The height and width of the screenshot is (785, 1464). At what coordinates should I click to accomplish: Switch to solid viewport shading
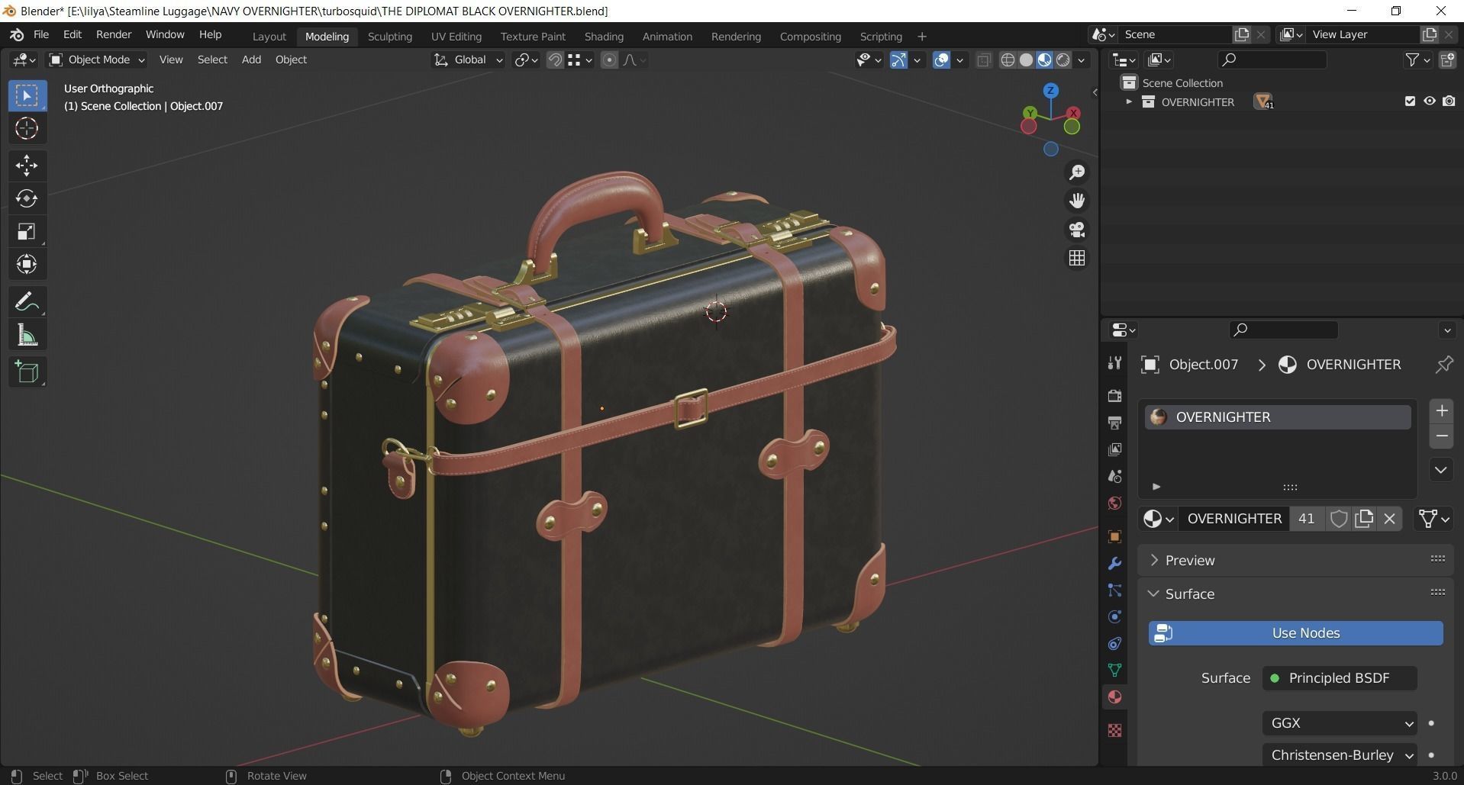[x=1026, y=60]
